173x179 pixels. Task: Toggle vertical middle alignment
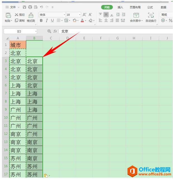point(106,15)
